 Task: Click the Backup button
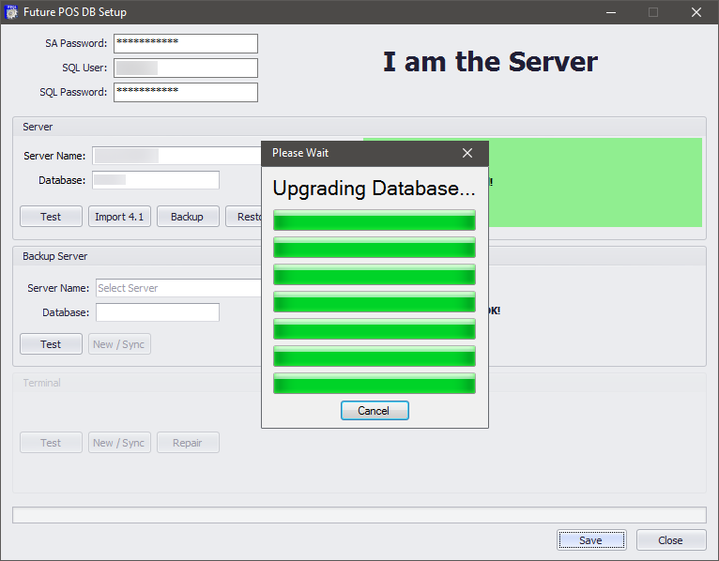pyautogui.click(x=188, y=217)
